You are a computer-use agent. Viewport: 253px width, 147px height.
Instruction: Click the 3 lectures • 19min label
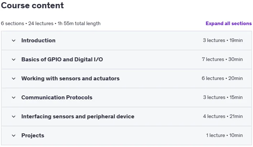click(223, 40)
